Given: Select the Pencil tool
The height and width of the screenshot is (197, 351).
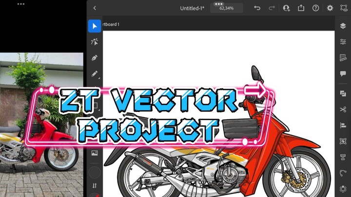Looking at the screenshot, I should [x=95, y=74].
